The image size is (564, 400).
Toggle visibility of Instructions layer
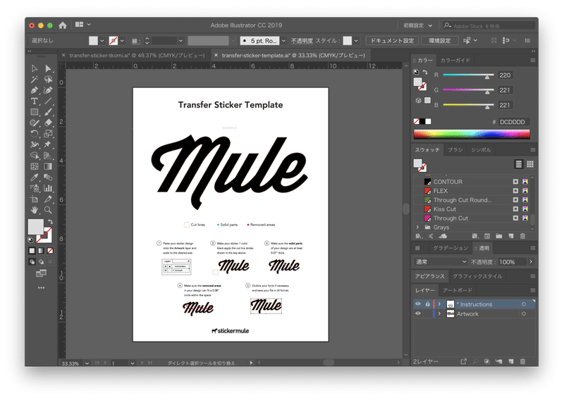417,304
